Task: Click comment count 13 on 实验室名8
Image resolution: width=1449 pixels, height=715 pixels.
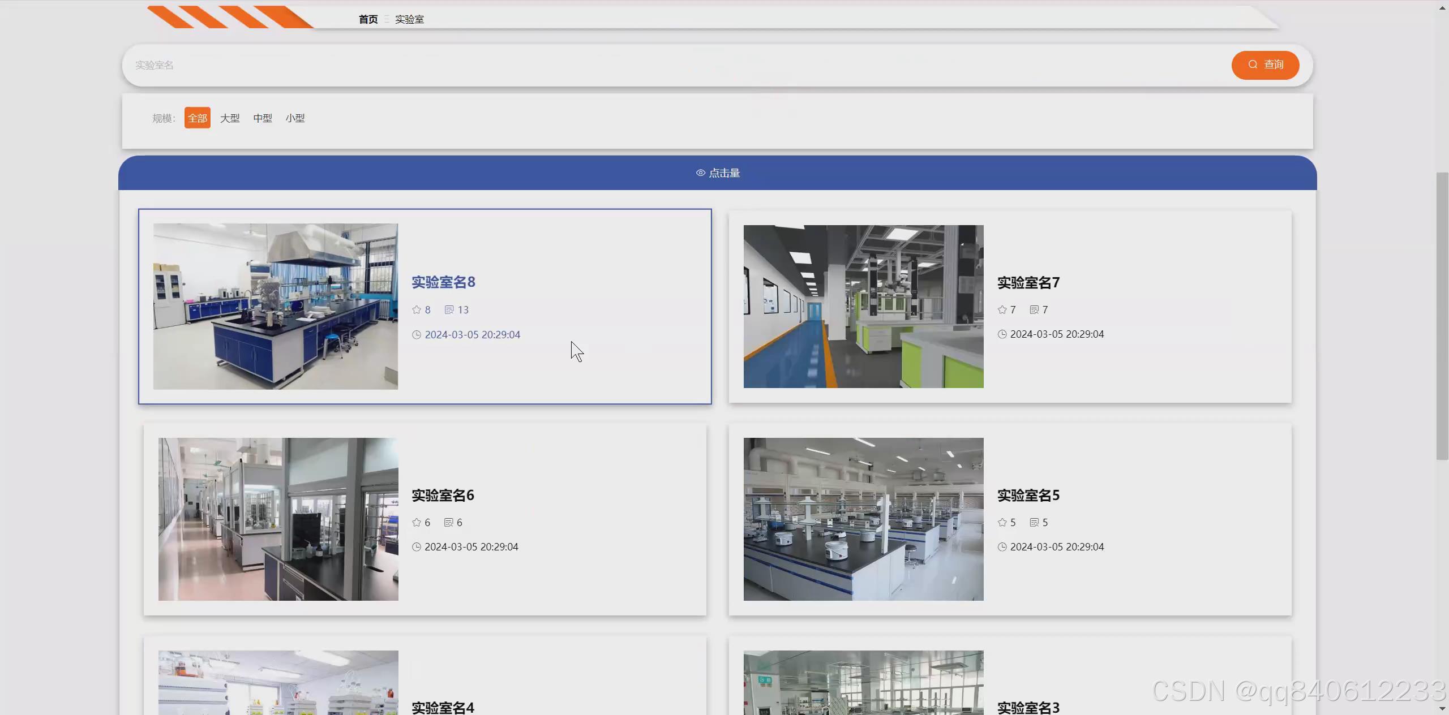Action: click(463, 309)
